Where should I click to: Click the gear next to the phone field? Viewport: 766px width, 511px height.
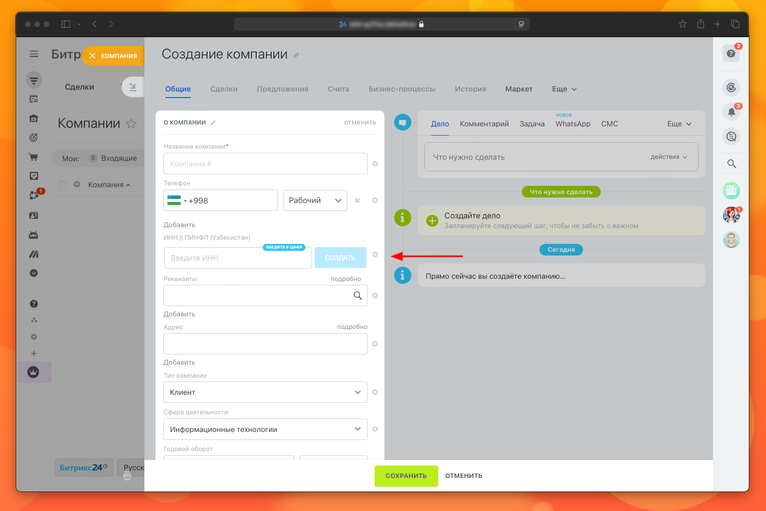375,200
